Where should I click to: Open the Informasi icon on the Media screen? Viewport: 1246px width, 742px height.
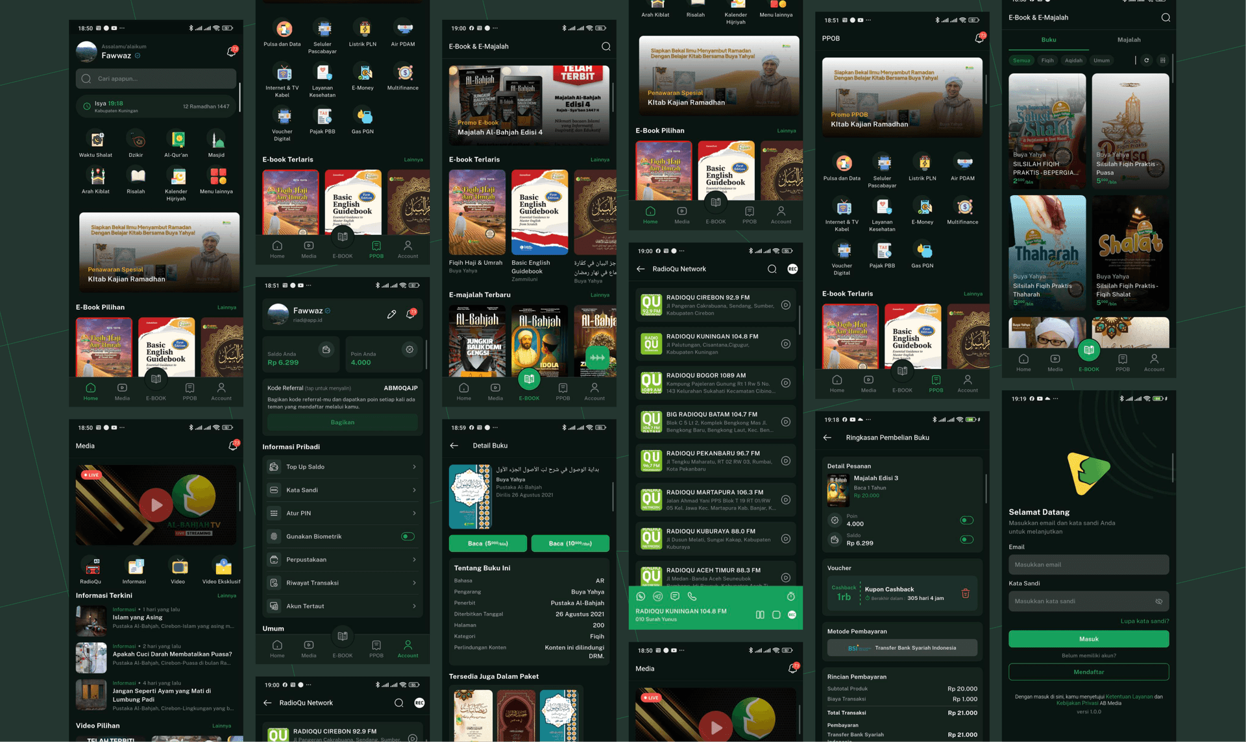click(136, 566)
